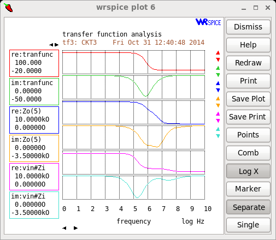Click the small arrows above trace legends
This screenshot has width=276, height=240.
[54, 45]
